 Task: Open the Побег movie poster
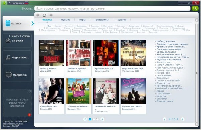coord(51,53)
